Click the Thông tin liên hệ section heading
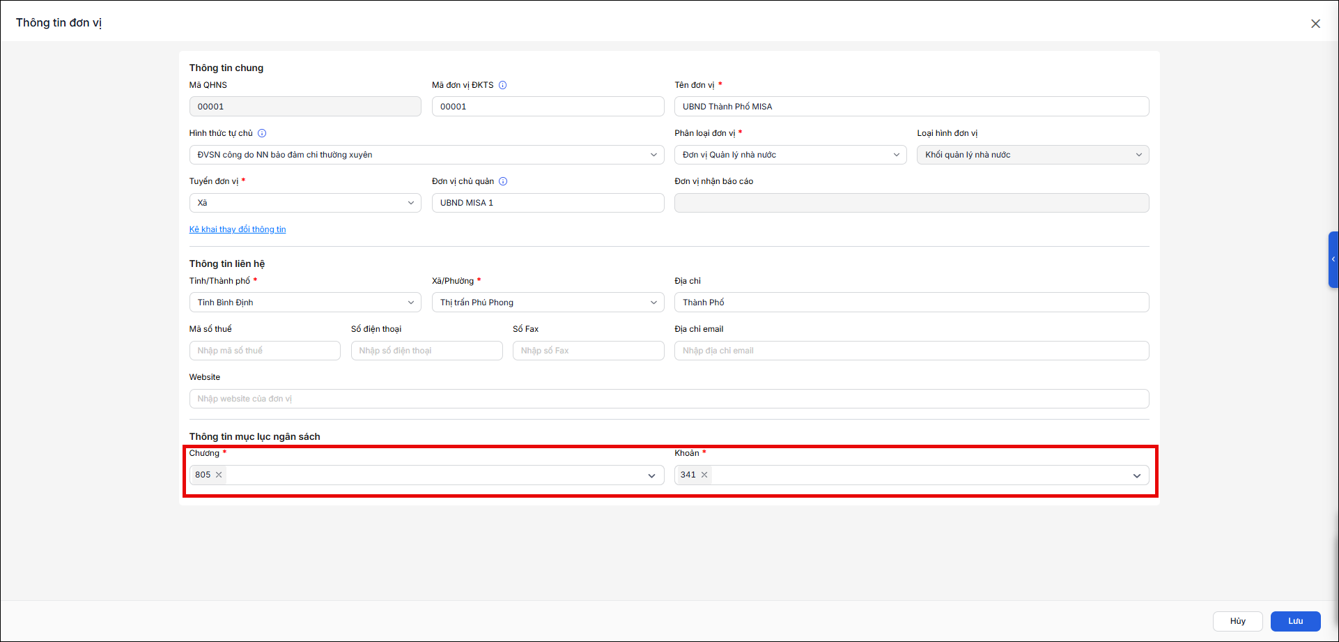The width and height of the screenshot is (1339, 642). tap(227, 263)
